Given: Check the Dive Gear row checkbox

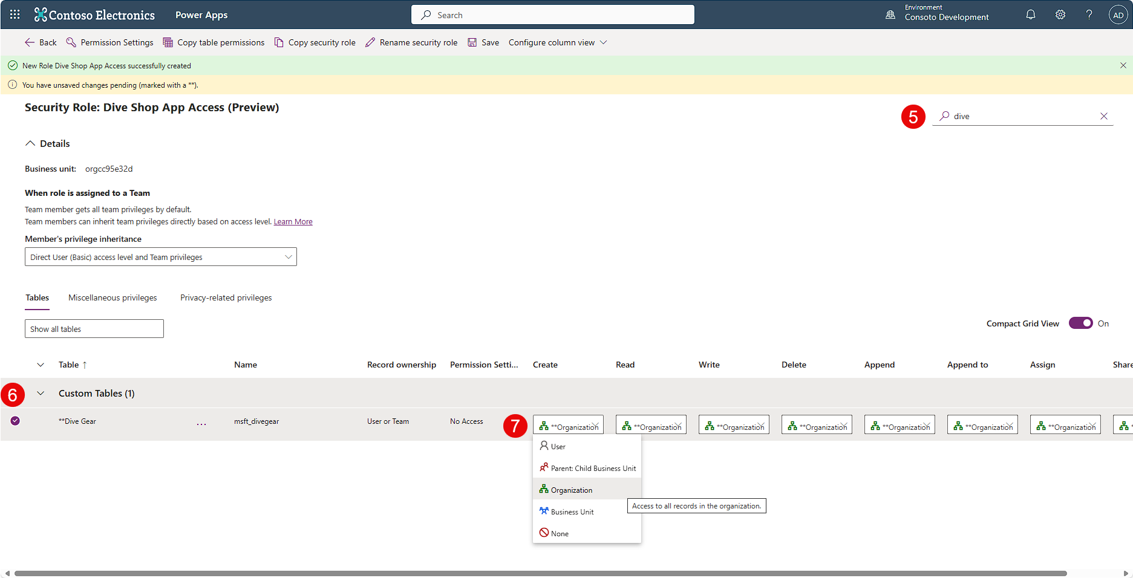Looking at the screenshot, I should click(15, 421).
